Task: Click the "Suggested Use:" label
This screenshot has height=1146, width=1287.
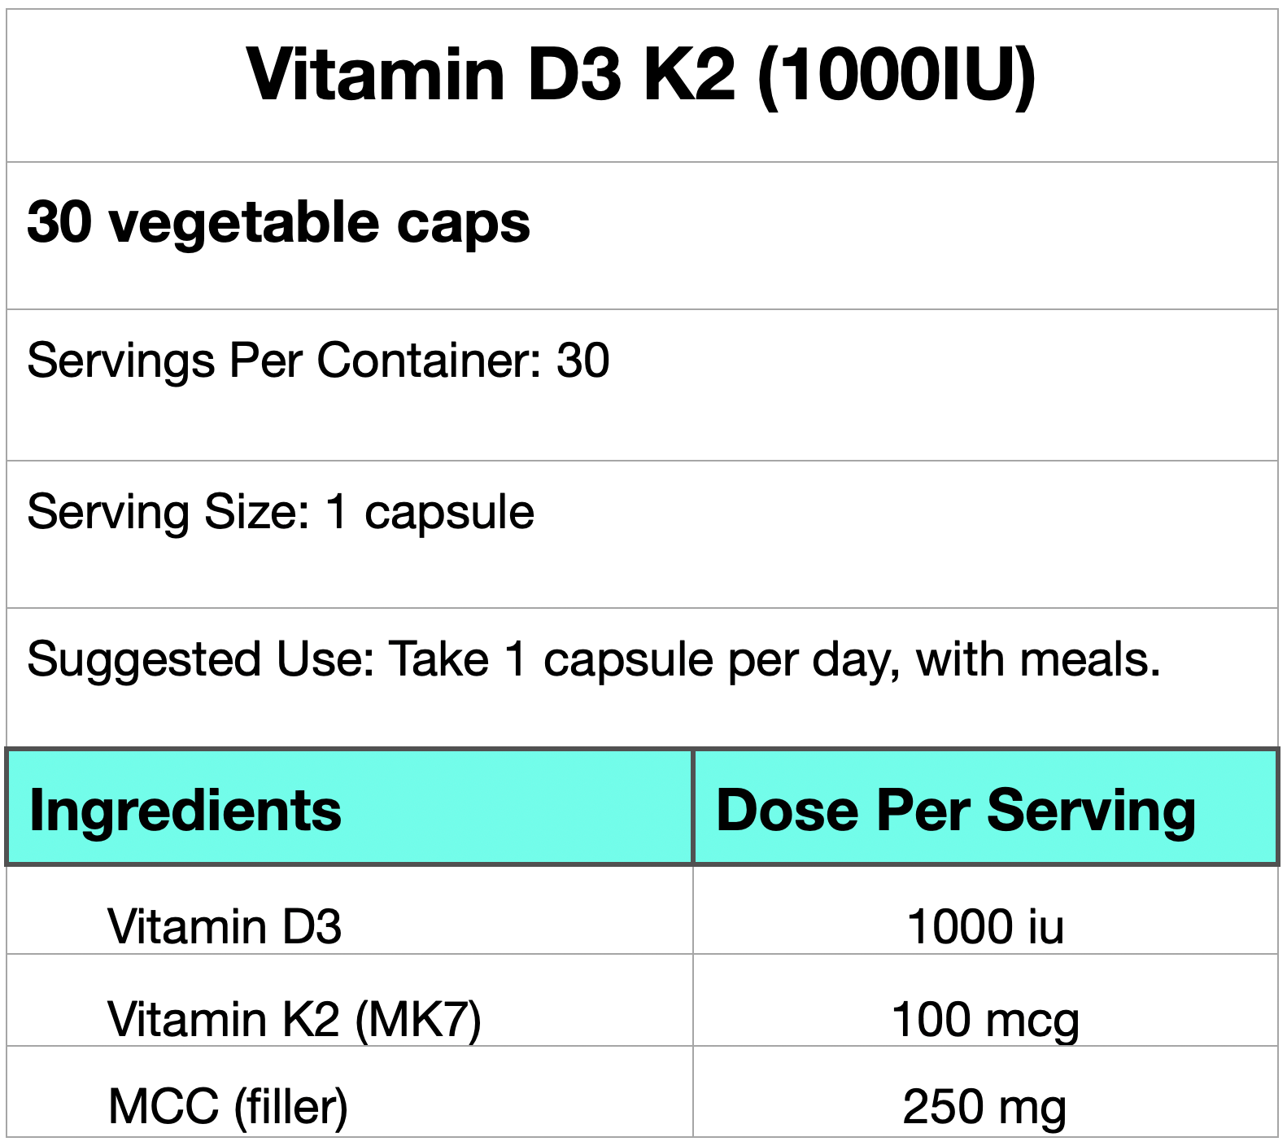Action: pos(201,659)
